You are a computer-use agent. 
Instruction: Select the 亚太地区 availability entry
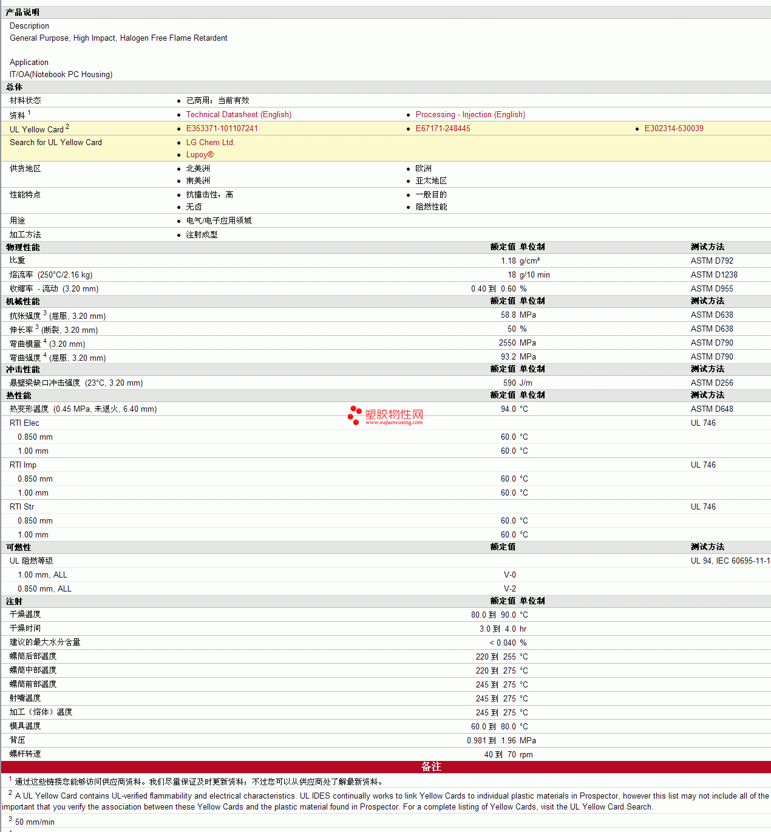tap(431, 181)
